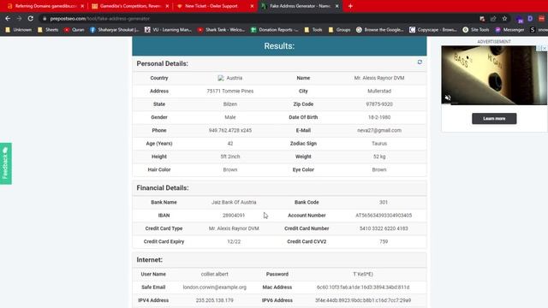Close the Referring Domains tab

point(82,6)
